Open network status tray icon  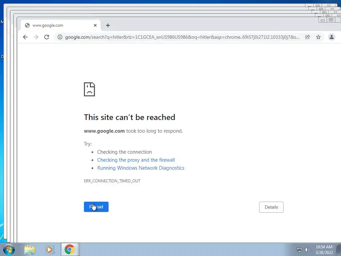tap(299, 250)
